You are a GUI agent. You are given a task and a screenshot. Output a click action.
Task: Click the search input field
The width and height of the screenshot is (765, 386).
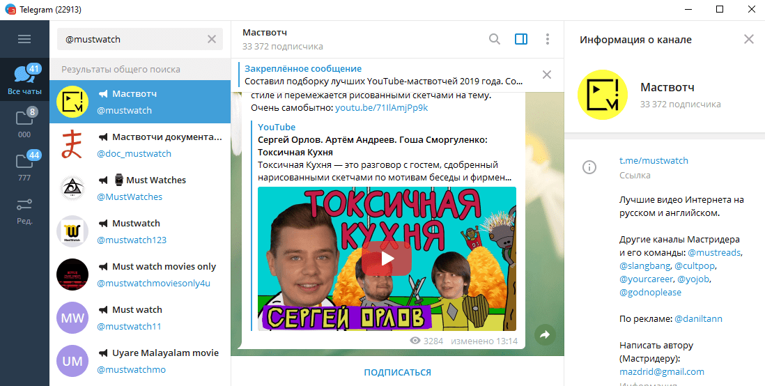pyautogui.click(x=132, y=39)
